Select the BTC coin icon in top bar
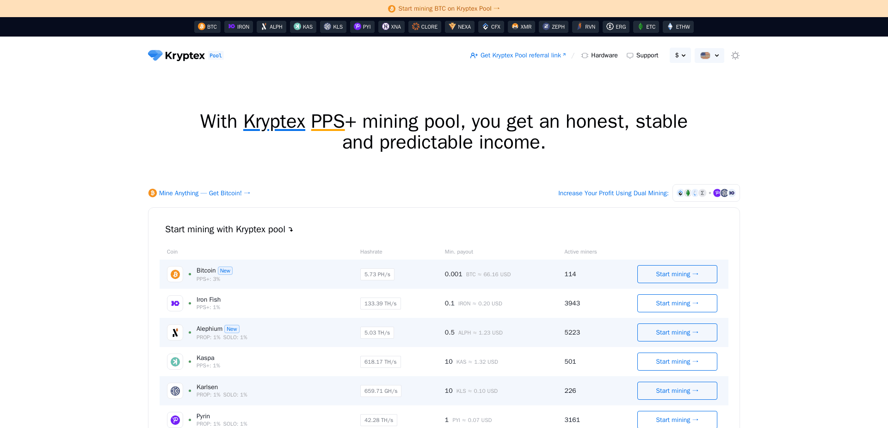 [202, 27]
